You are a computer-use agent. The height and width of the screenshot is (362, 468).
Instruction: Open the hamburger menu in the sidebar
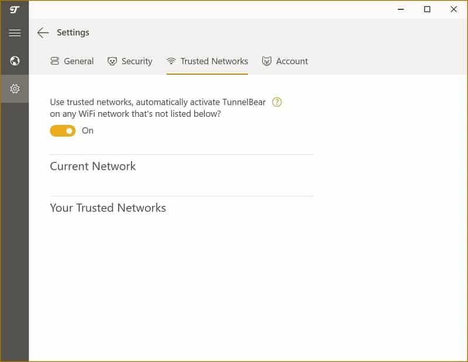tap(15, 33)
